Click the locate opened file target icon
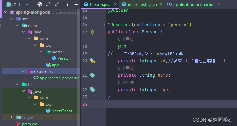This screenshot has width=237, height=126. (x=40, y=4)
